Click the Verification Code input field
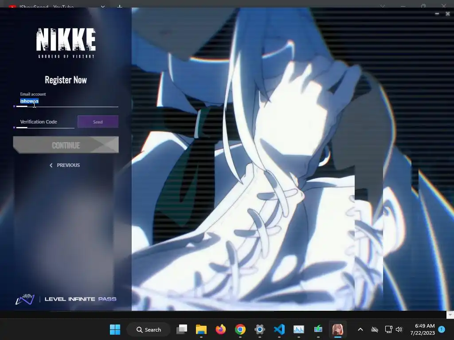The image size is (454, 340). [45, 122]
